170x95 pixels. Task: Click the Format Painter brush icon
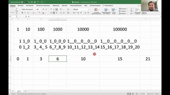16,13
